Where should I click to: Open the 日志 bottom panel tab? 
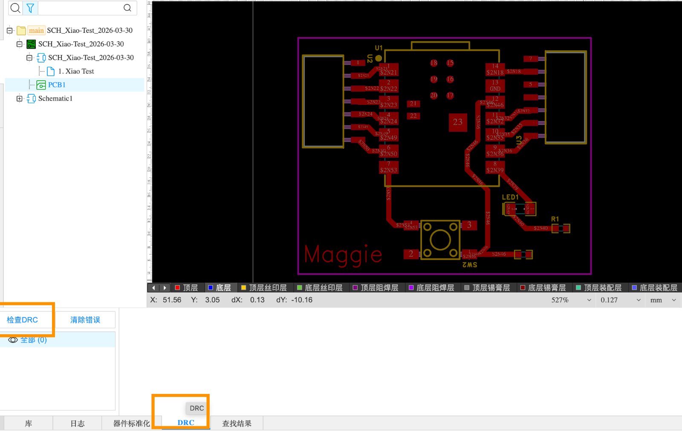tap(77, 423)
